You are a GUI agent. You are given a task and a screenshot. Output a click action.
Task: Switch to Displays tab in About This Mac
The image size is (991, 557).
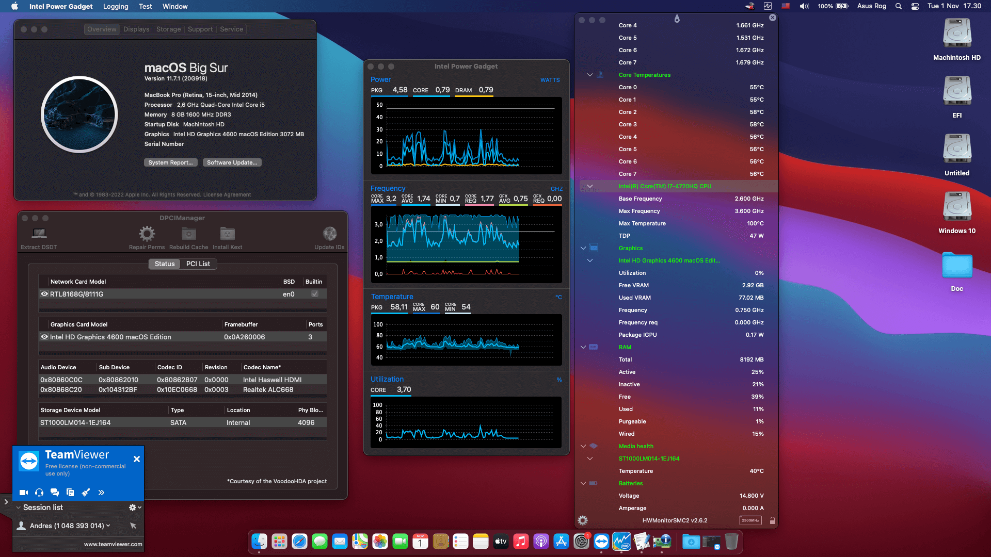pos(136,29)
